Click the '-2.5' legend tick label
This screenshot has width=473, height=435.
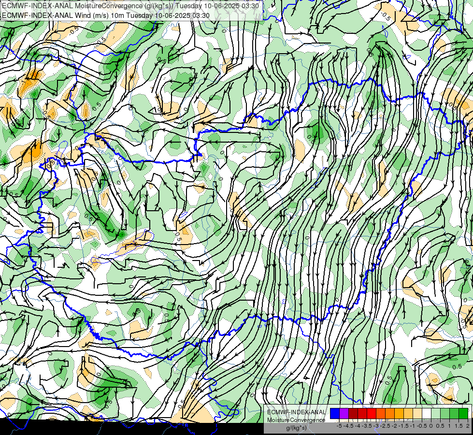point(385,426)
